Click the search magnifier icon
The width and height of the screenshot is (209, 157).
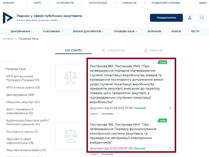click(x=202, y=18)
